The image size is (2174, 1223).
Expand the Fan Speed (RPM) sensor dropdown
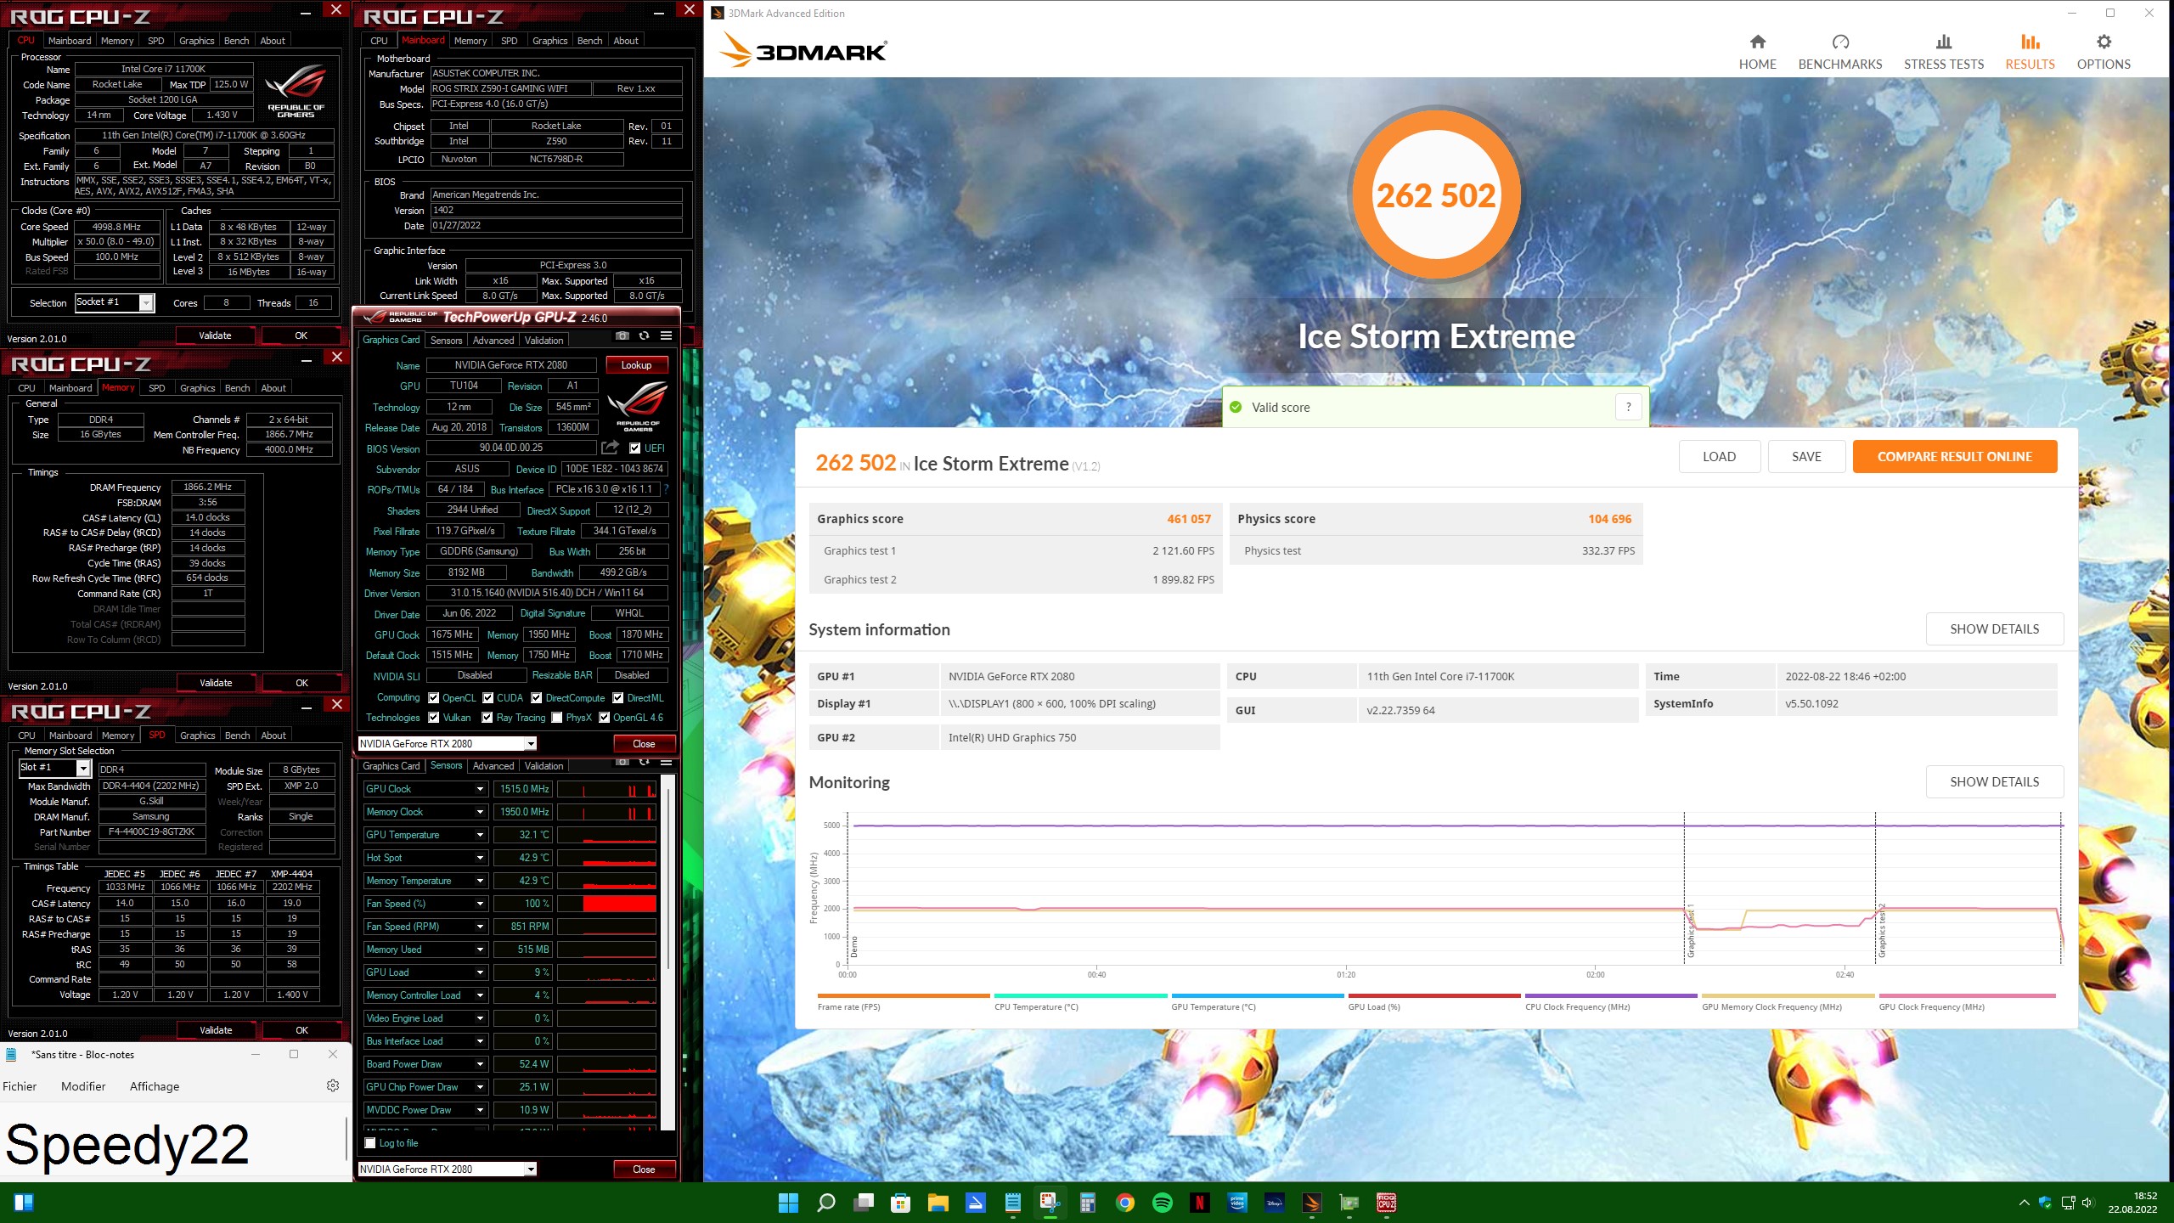[480, 927]
